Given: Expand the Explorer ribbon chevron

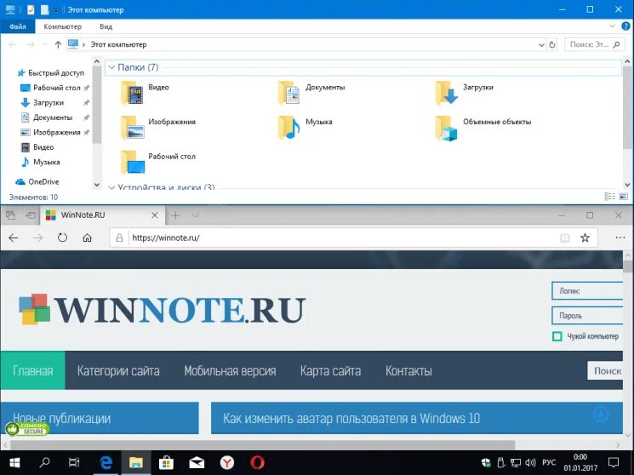Looking at the screenshot, I should click(x=612, y=26).
